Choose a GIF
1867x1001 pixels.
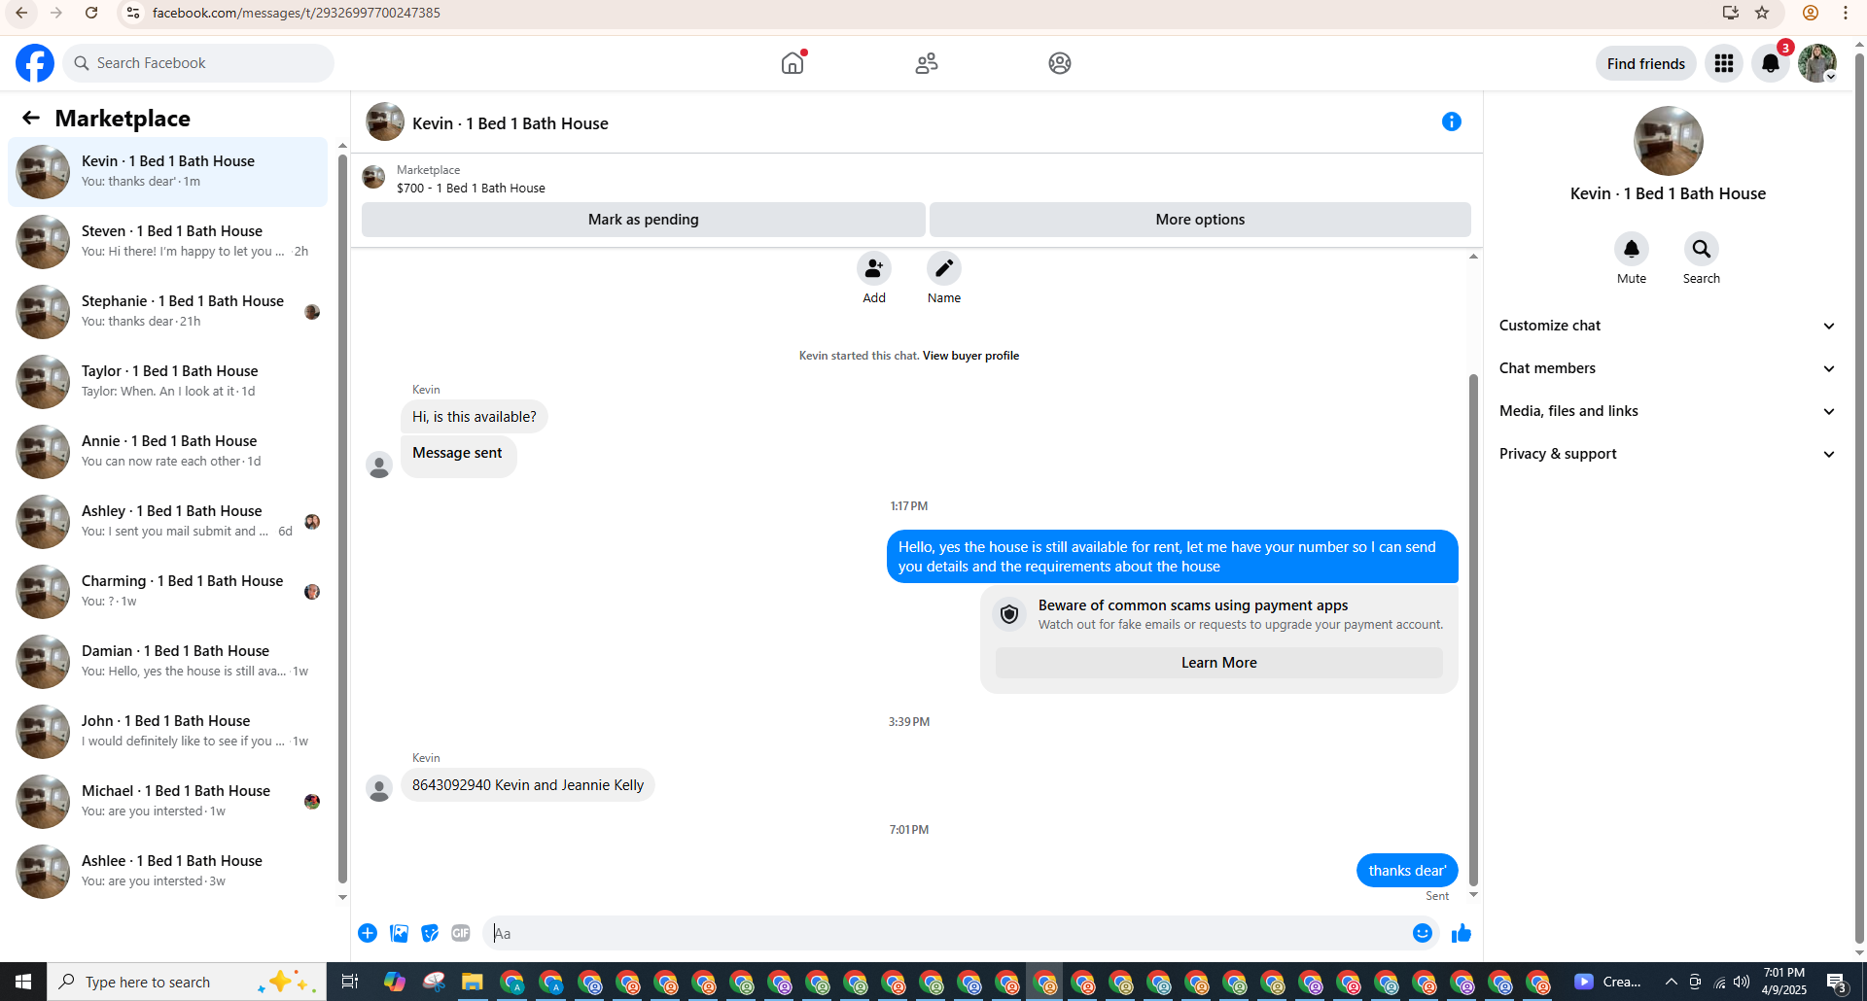[x=461, y=933]
